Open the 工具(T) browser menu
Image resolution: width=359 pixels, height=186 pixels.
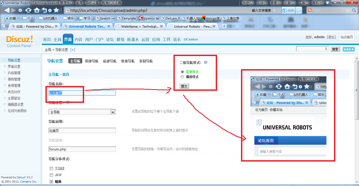point(303,3)
